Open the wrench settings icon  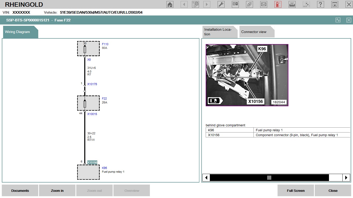click(221, 4)
